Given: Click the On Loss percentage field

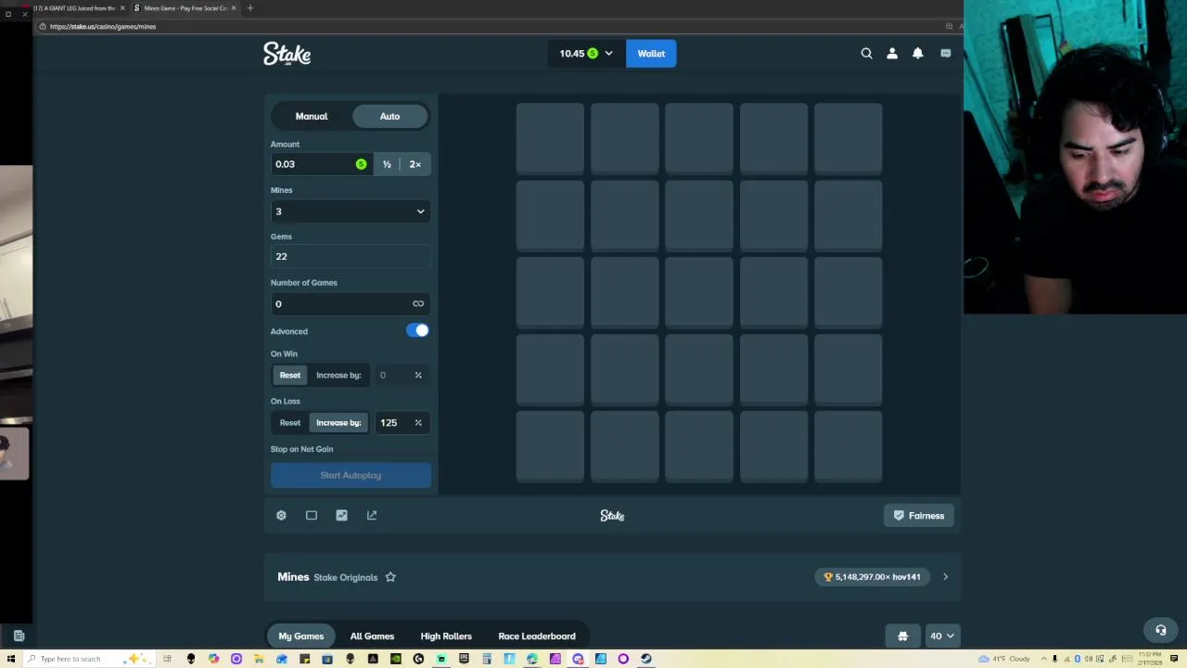Looking at the screenshot, I should (402, 422).
